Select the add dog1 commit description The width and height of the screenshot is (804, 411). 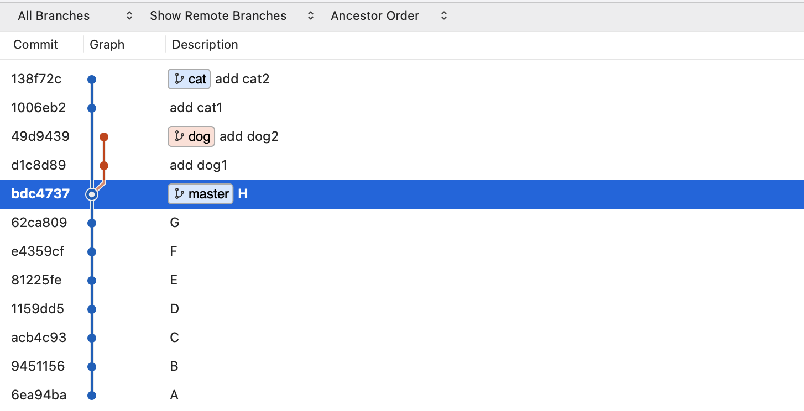[199, 165]
